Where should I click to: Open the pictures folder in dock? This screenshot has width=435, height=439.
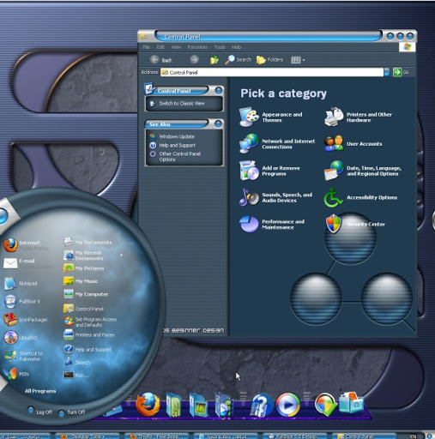point(199,405)
